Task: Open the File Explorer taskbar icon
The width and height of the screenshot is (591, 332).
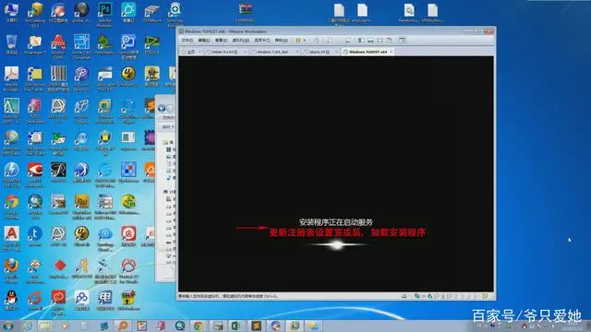Action: click(45, 326)
